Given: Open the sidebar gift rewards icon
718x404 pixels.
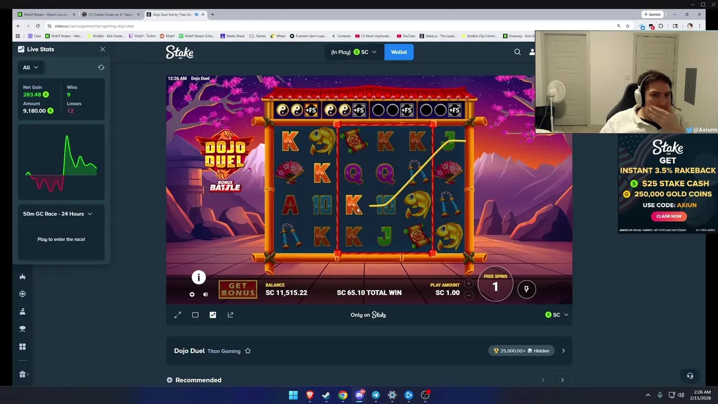Looking at the screenshot, I should tap(22, 374).
